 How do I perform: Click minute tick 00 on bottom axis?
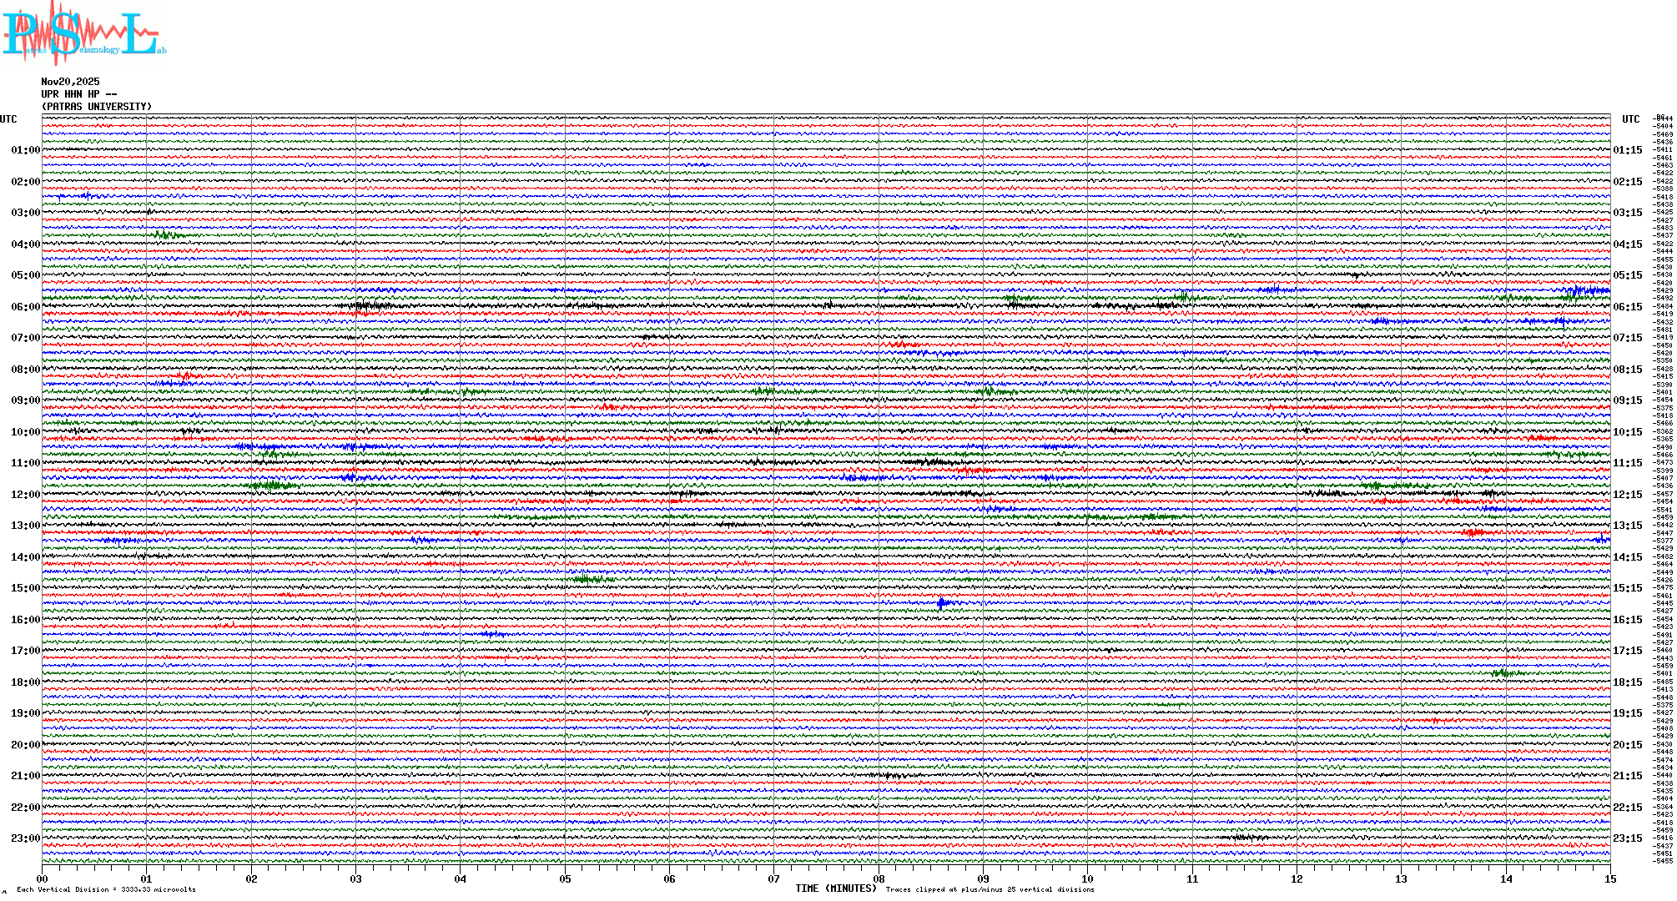pos(43,878)
